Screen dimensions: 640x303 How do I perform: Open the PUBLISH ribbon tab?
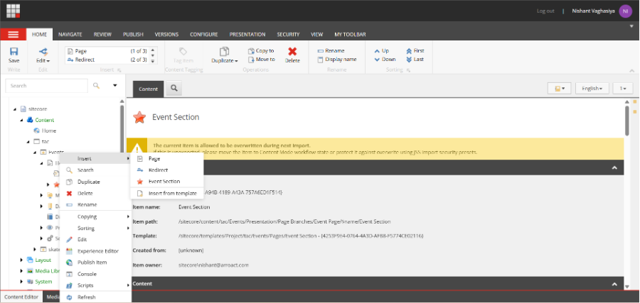tap(133, 35)
